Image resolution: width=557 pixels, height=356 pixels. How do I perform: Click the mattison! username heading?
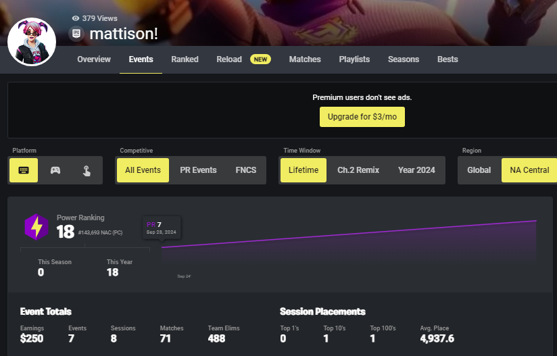(x=124, y=34)
